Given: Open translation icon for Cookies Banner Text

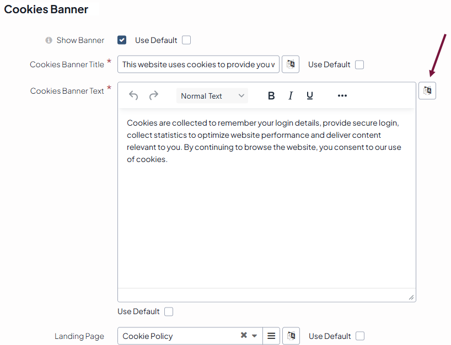Looking at the screenshot, I should coord(427,90).
